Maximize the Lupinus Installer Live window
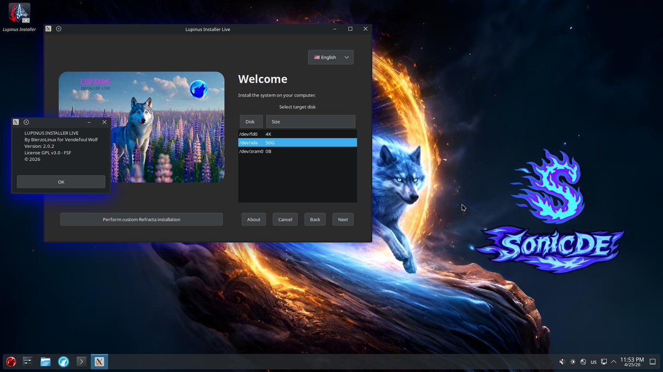The image size is (663, 372). (350, 29)
